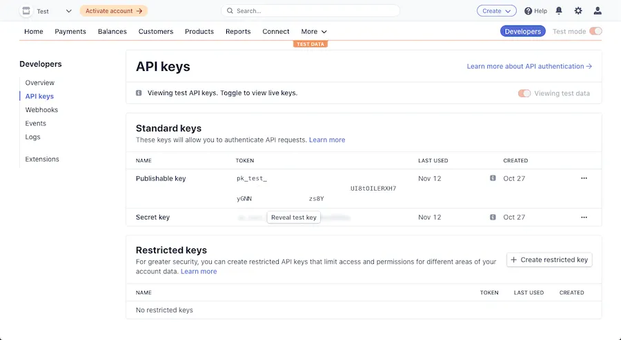Click the Help question mark icon
The image size is (621, 340).
528,11
